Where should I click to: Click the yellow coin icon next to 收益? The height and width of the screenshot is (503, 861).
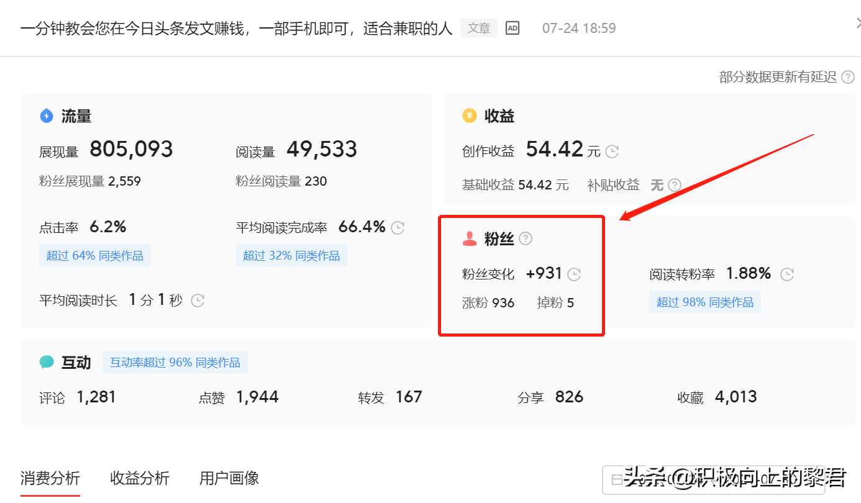(469, 116)
